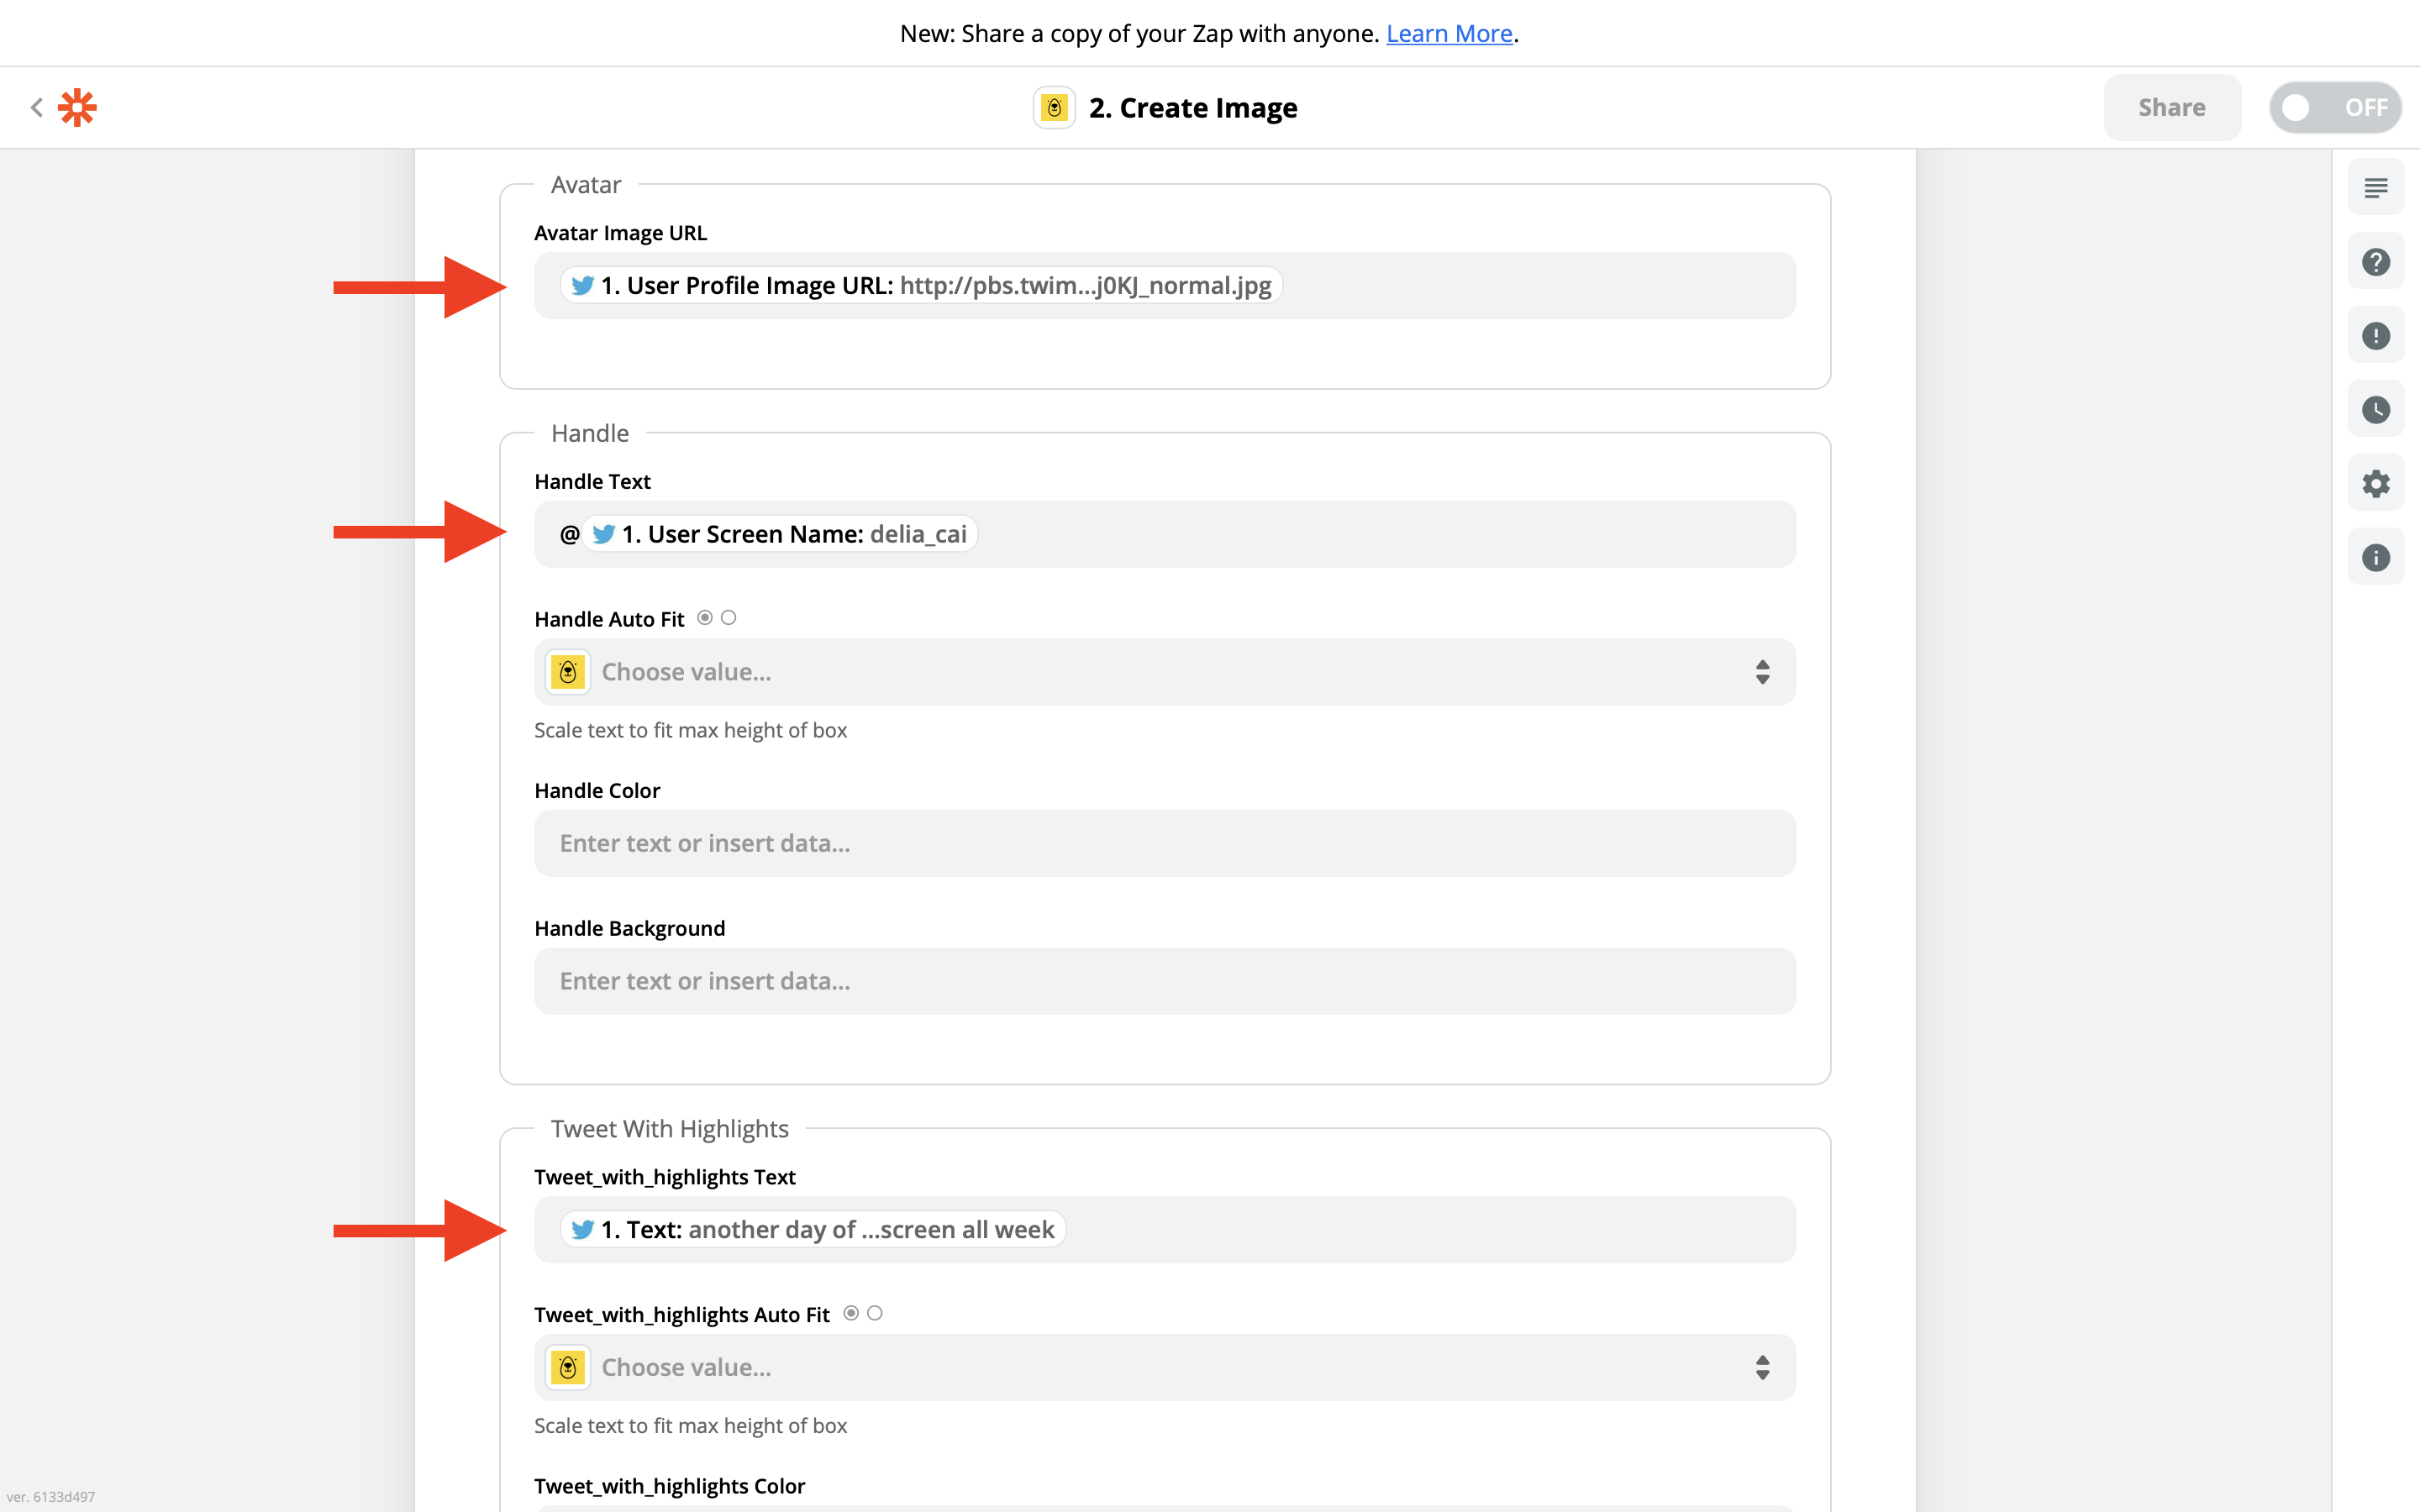Image resolution: width=2420 pixels, height=1512 pixels.
Task: Follow the Learn More link
Action: coord(1449,33)
